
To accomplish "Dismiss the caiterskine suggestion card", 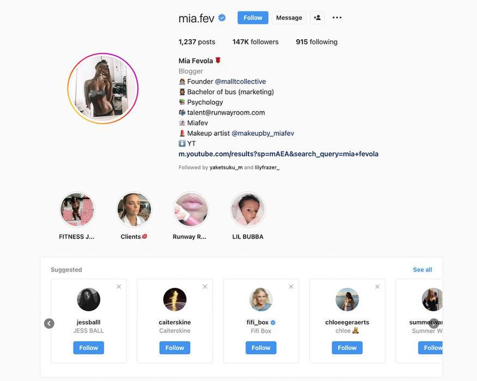I will click(x=205, y=287).
